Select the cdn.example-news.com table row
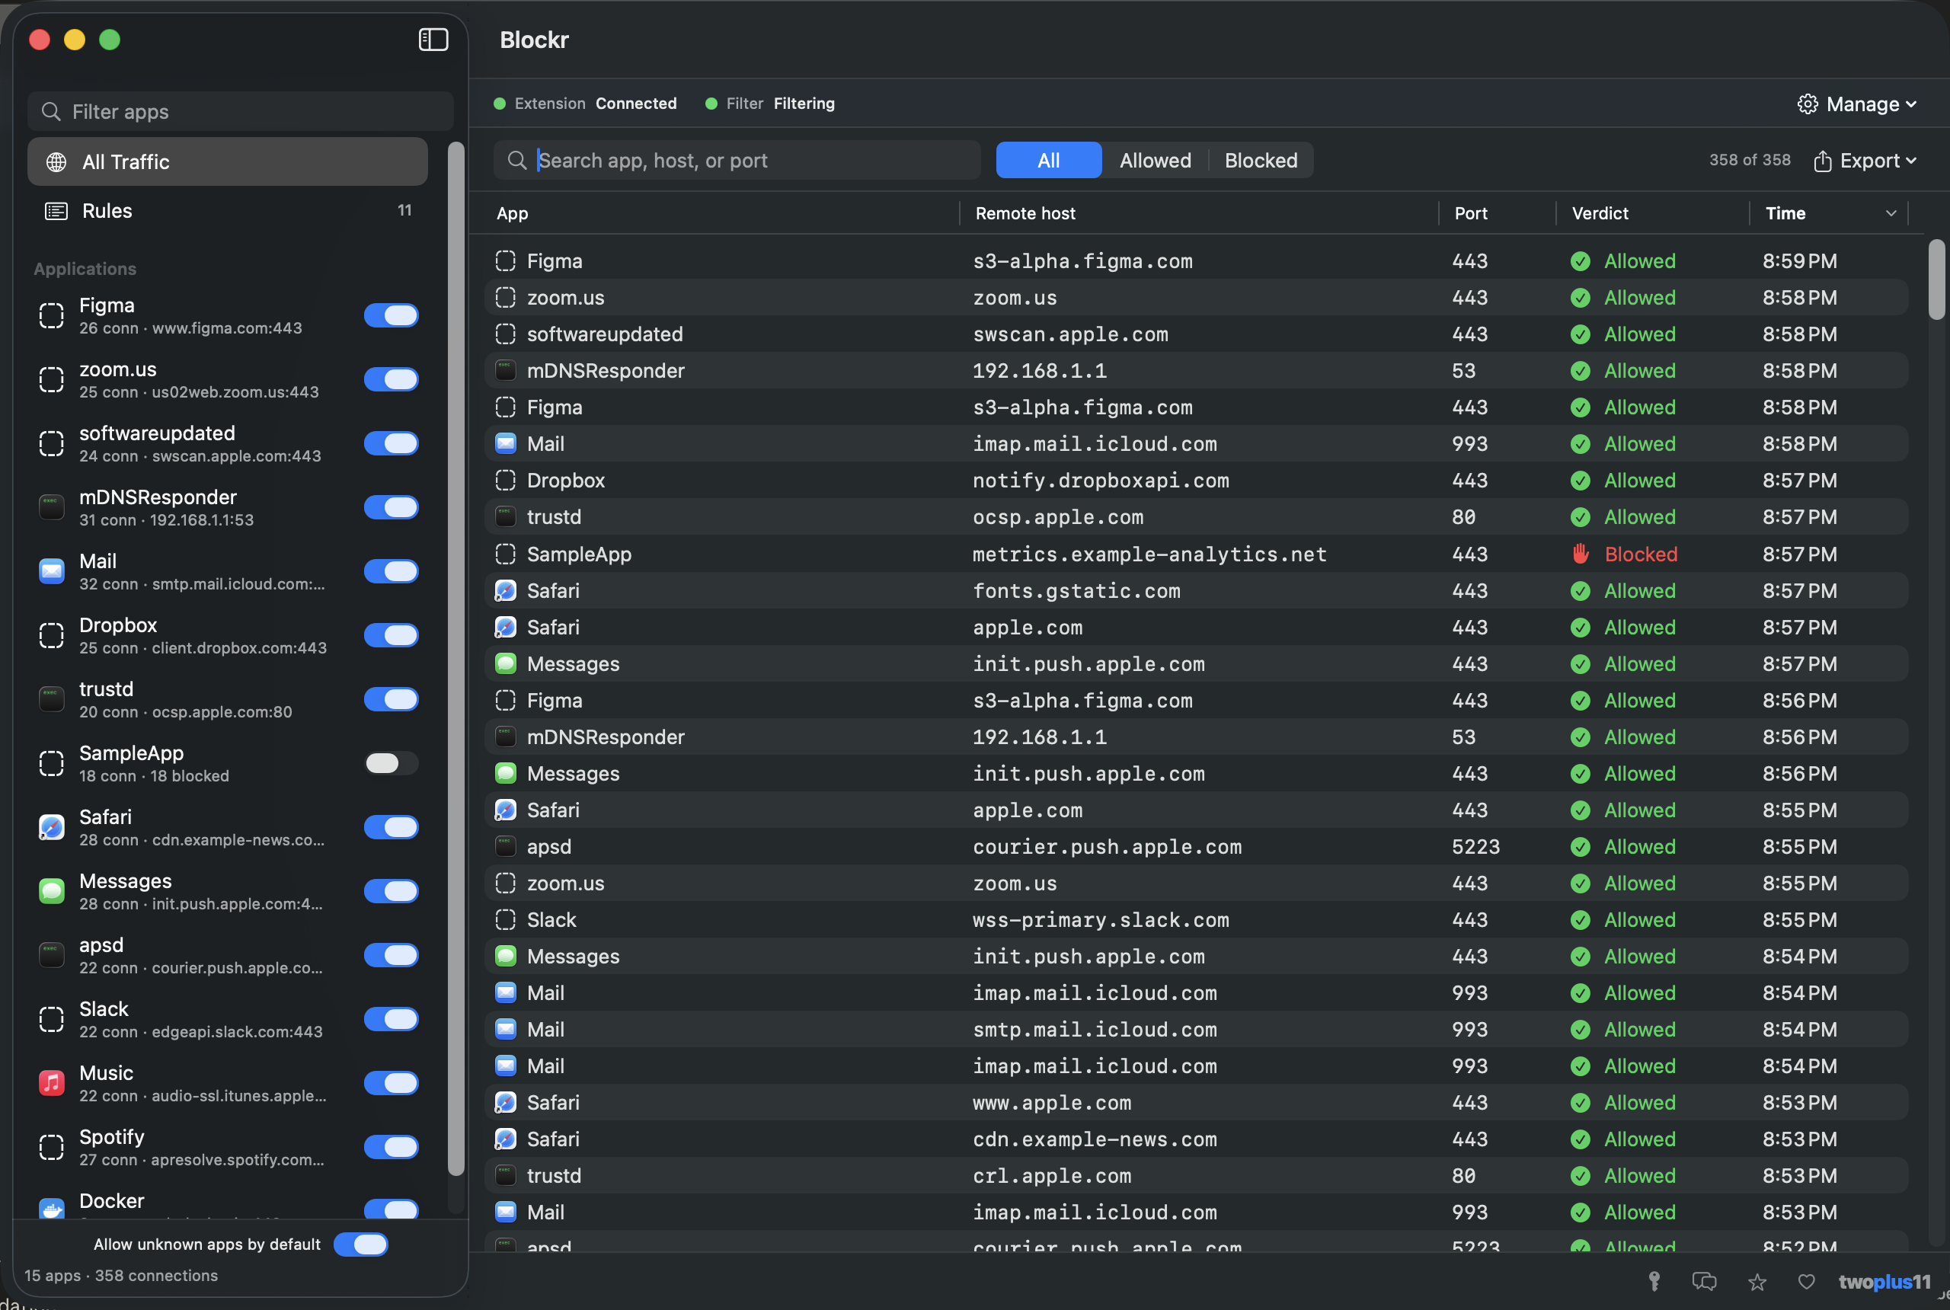The height and width of the screenshot is (1310, 1950). click(x=1197, y=1139)
